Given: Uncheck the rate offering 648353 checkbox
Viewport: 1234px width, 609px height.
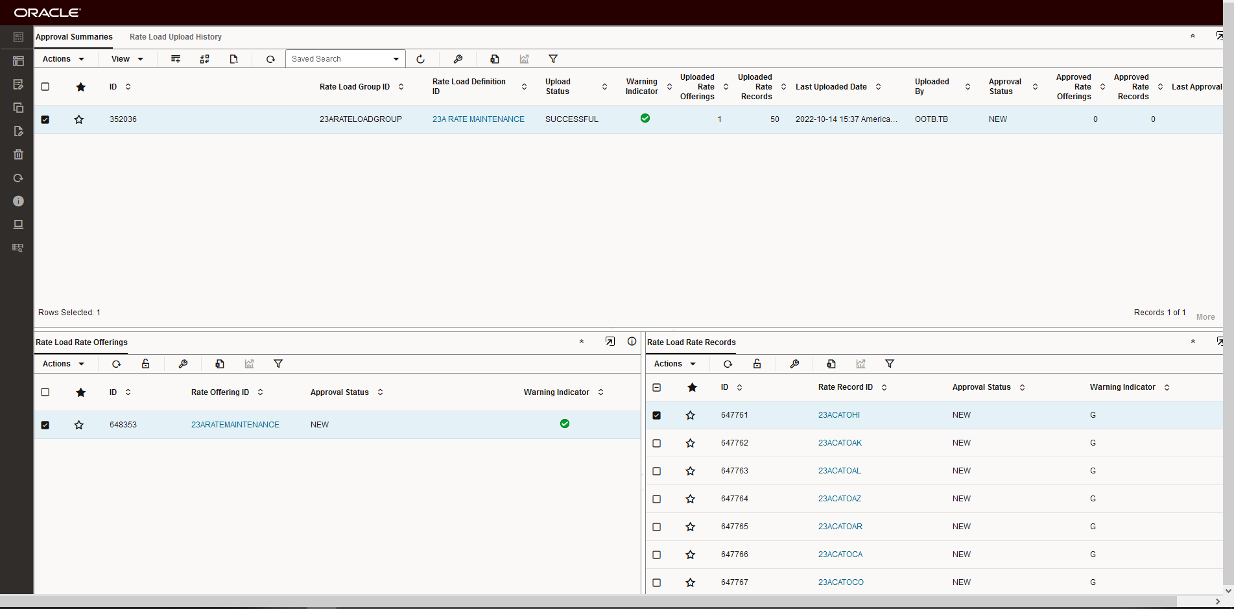Looking at the screenshot, I should (45, 425).
